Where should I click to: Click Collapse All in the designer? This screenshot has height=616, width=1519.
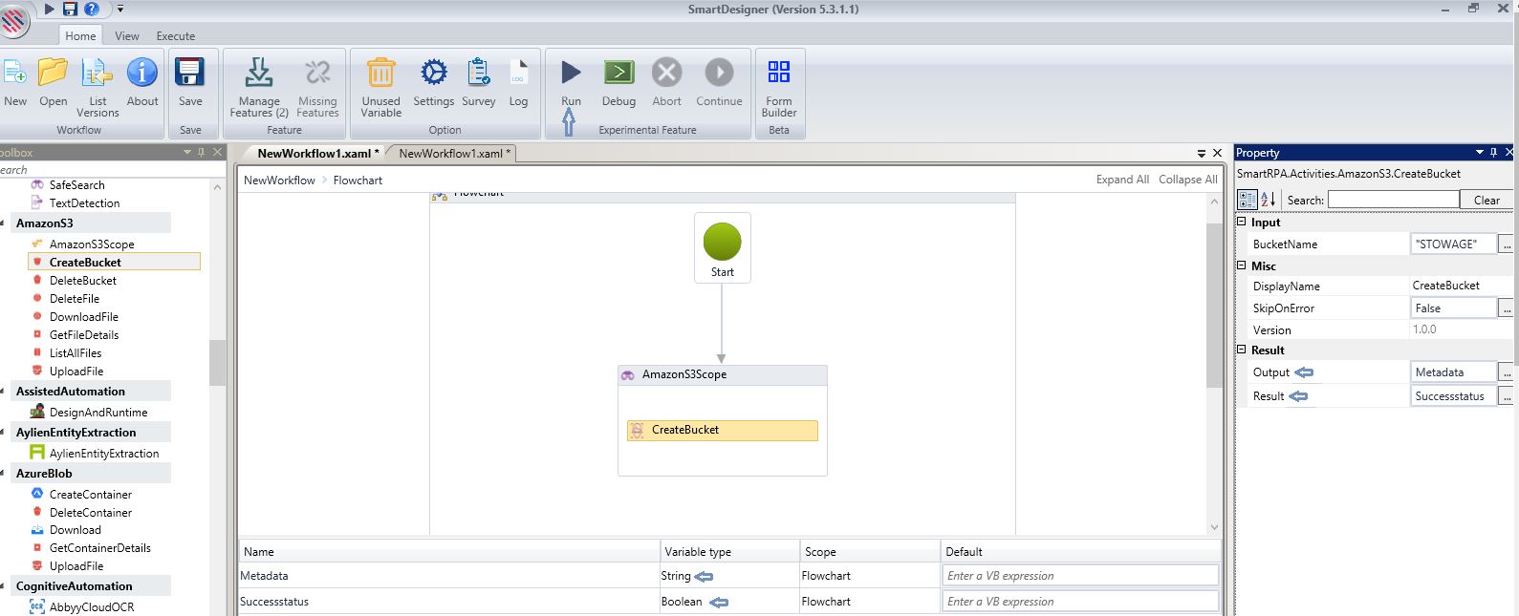(1187, 180)
